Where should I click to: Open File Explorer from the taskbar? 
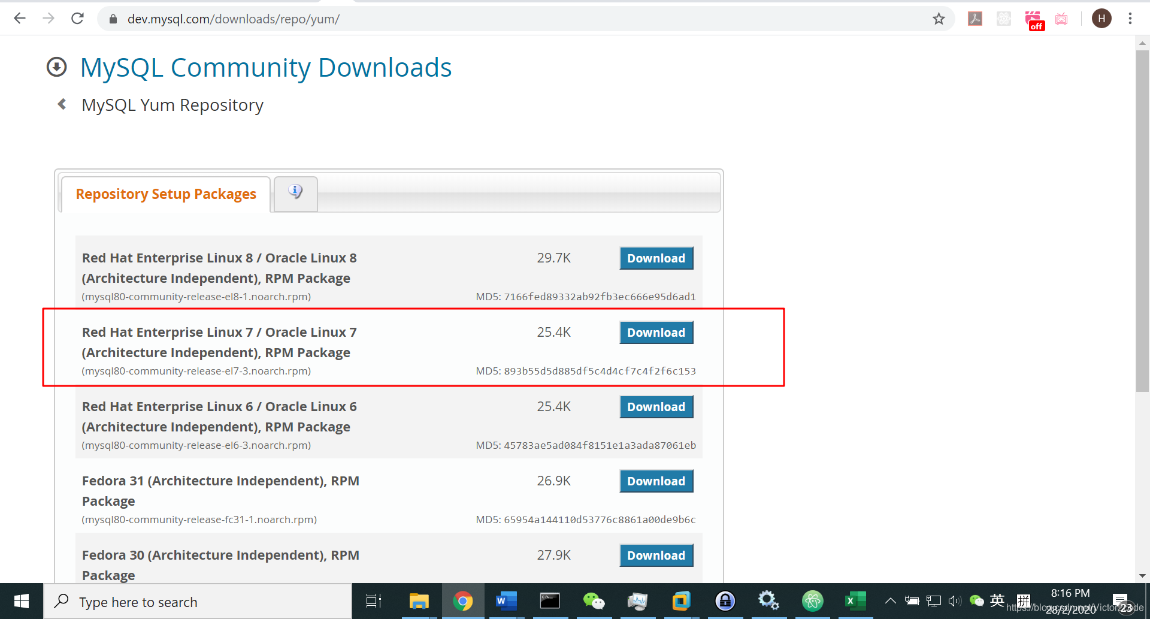(419, 601)
